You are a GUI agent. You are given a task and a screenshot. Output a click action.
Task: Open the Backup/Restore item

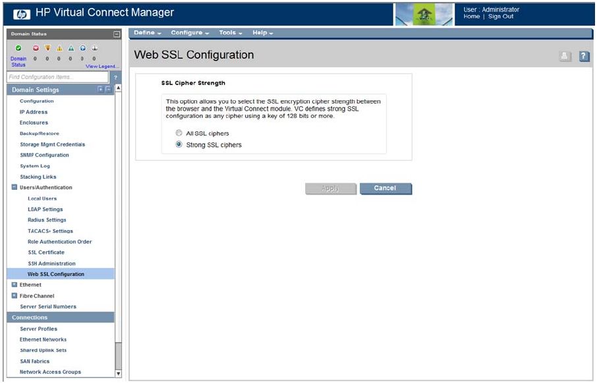pos(40,134)
